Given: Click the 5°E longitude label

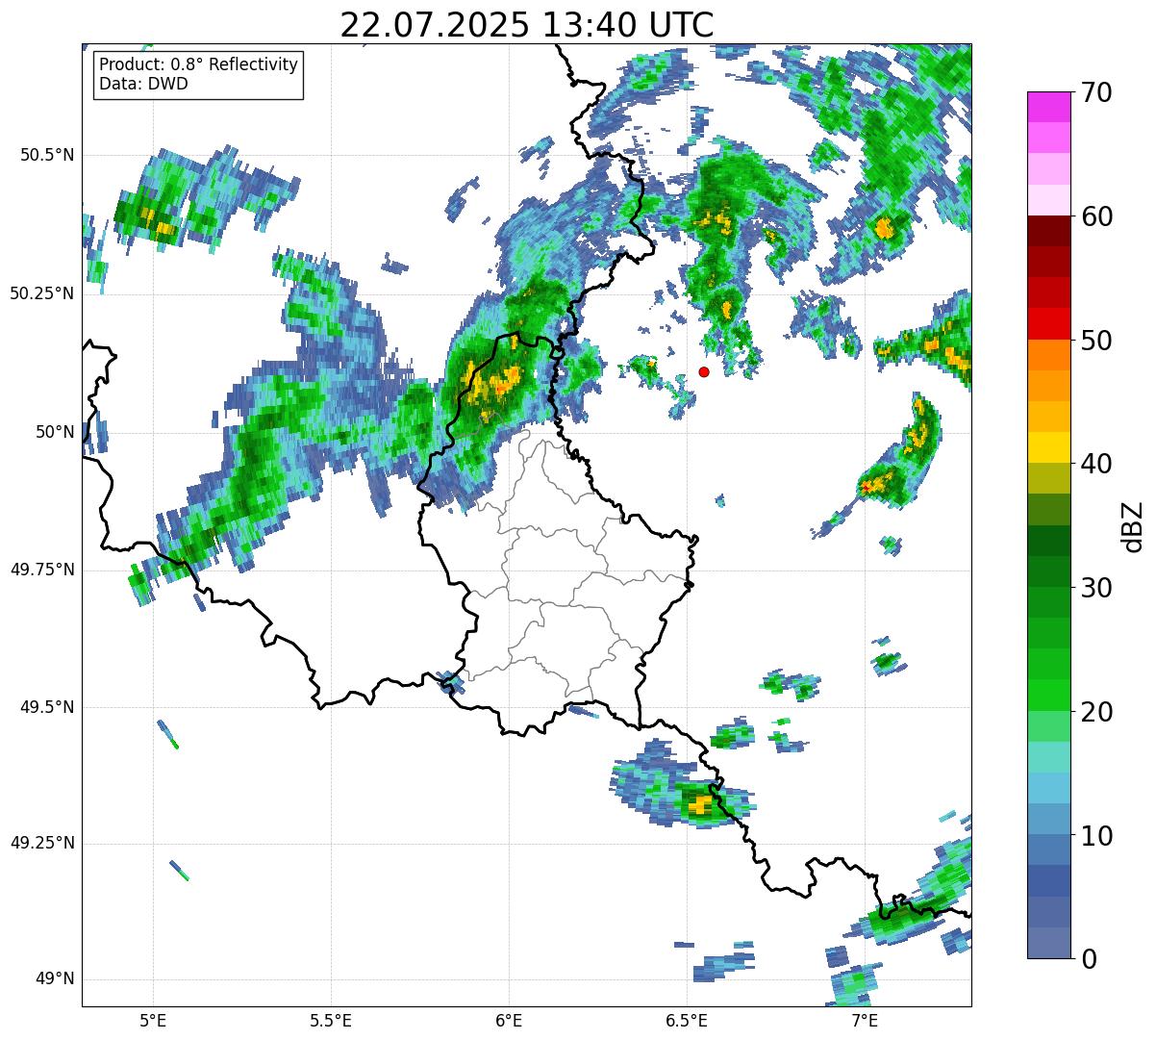Looking at the screenshot, I should [x=153, y=1020].
